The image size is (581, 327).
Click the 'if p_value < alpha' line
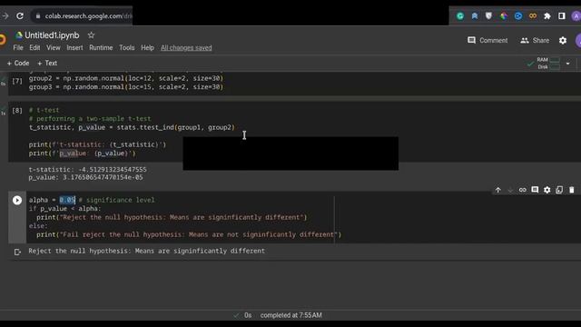tap(64, 209)
